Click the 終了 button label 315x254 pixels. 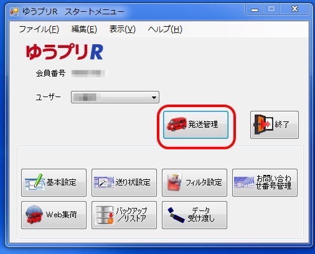(282, 125)
